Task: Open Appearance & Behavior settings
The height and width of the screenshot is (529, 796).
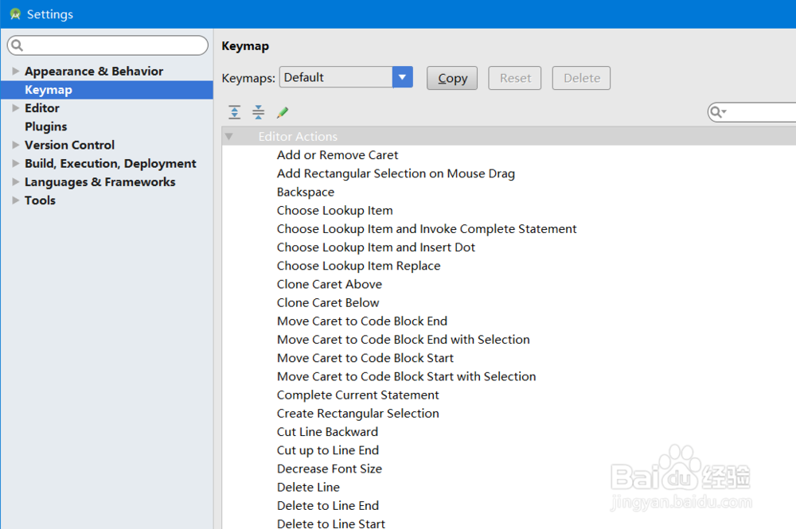Action: 94,71
